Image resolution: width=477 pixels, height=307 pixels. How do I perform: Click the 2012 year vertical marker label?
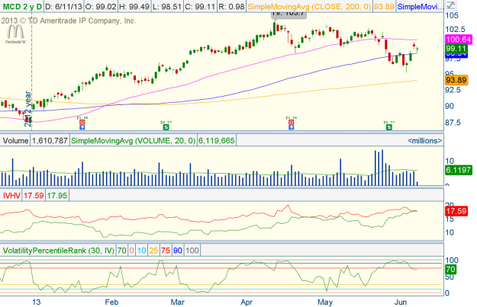28,109
